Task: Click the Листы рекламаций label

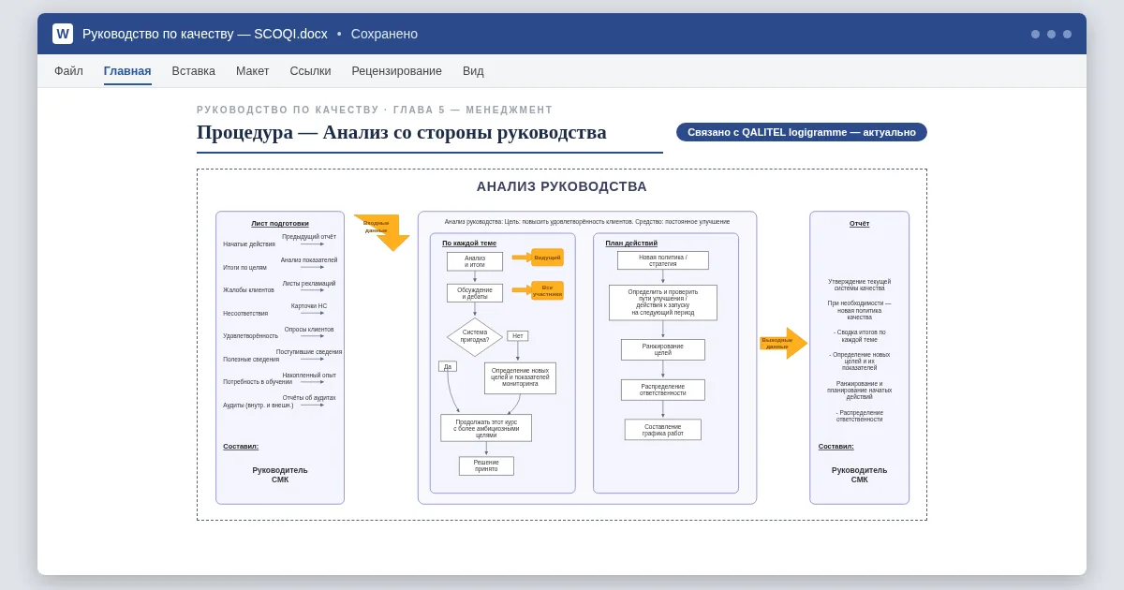Action: coord(309,283)
